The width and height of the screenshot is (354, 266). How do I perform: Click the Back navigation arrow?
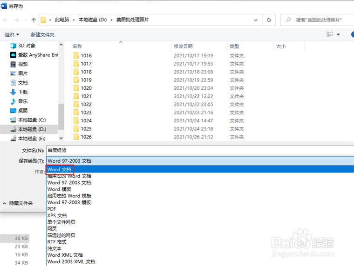(5, 20)
